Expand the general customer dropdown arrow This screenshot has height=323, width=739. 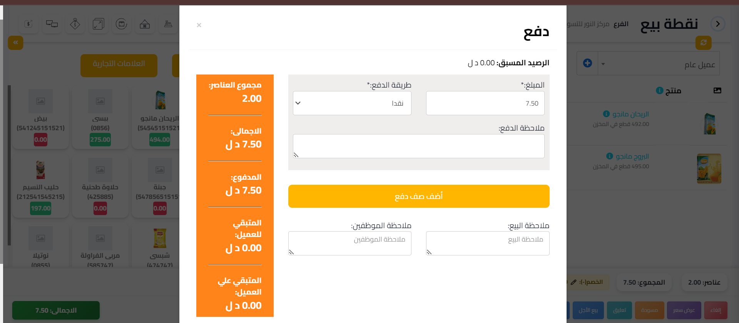coord(603,64)
